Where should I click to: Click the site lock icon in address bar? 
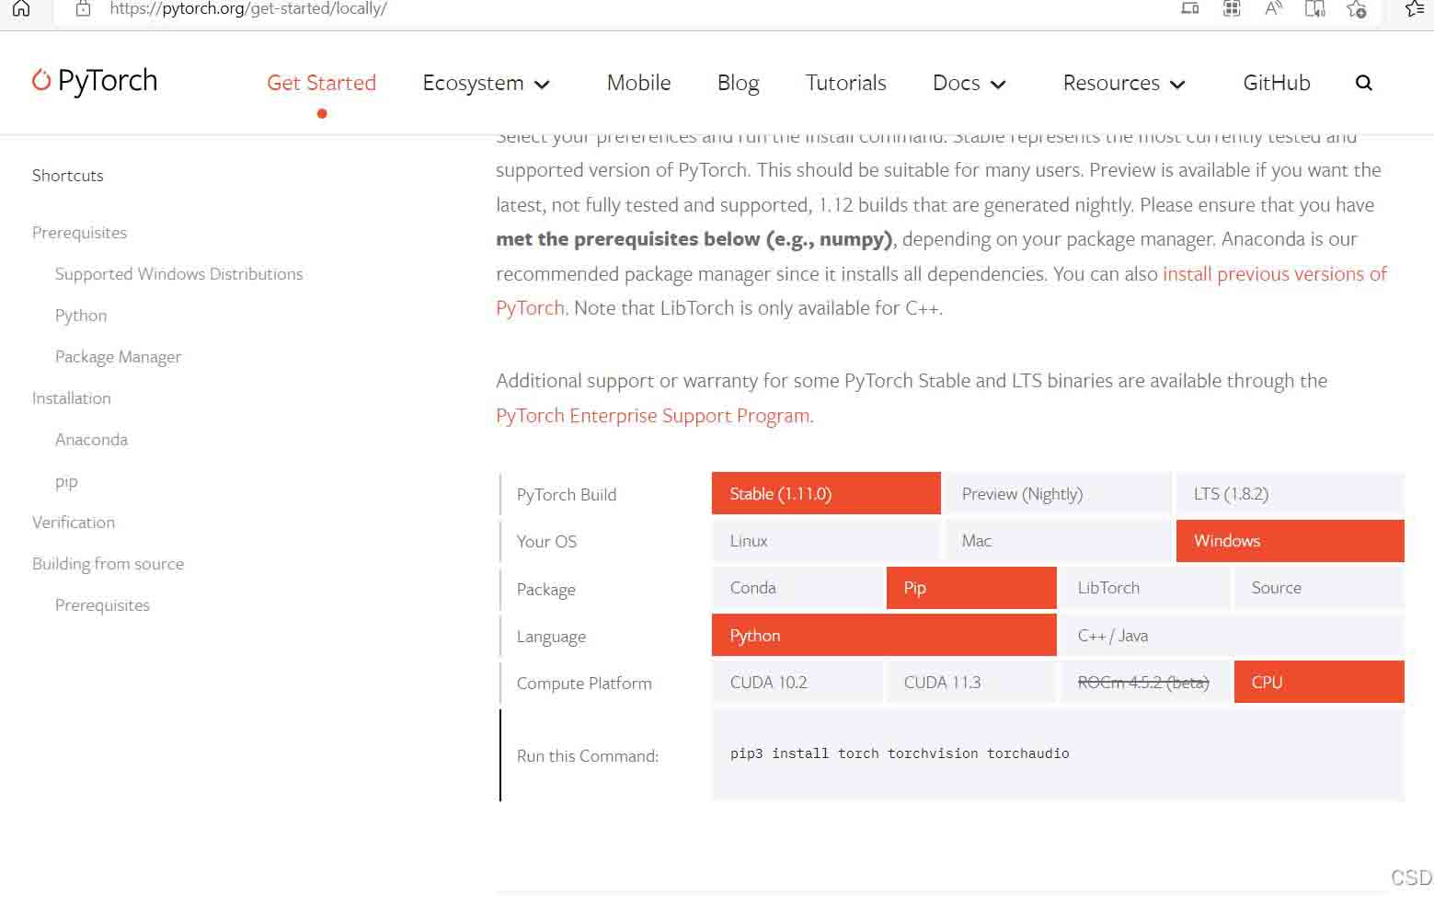83,9
